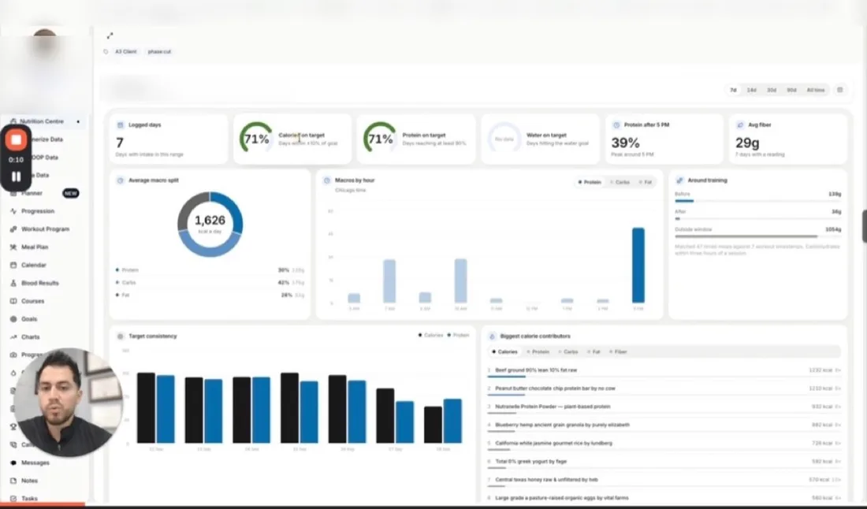Switch contributors list to Carbs
The width and height of the screenshot is (867, 509).
click(567, 351)
